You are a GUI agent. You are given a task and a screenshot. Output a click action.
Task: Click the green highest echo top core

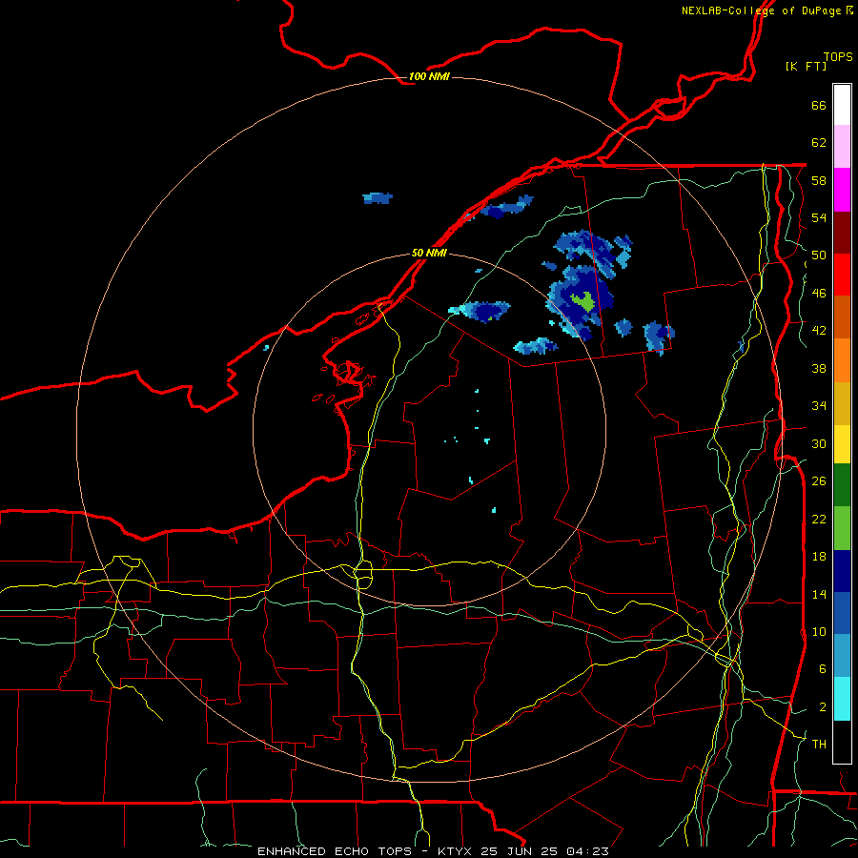[583, 301]
